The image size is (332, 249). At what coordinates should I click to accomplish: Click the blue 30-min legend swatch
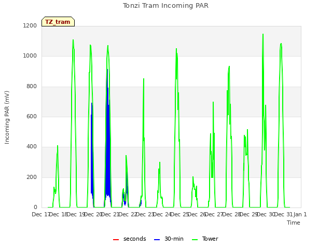[x=157, y=240]
